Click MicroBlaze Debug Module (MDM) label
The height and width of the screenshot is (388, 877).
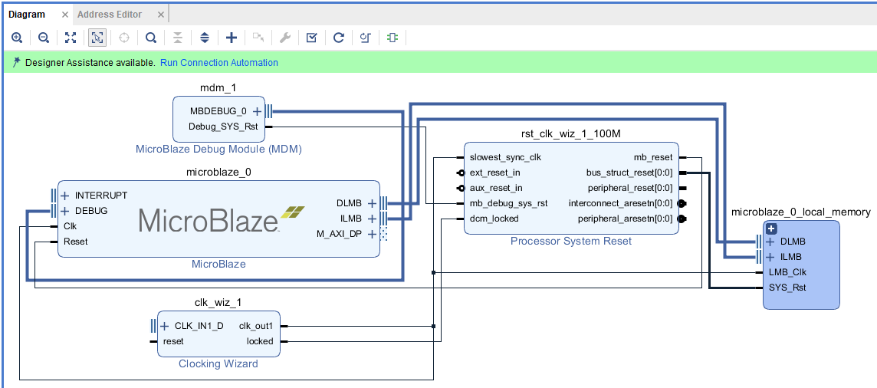click(x=218, y=150)
